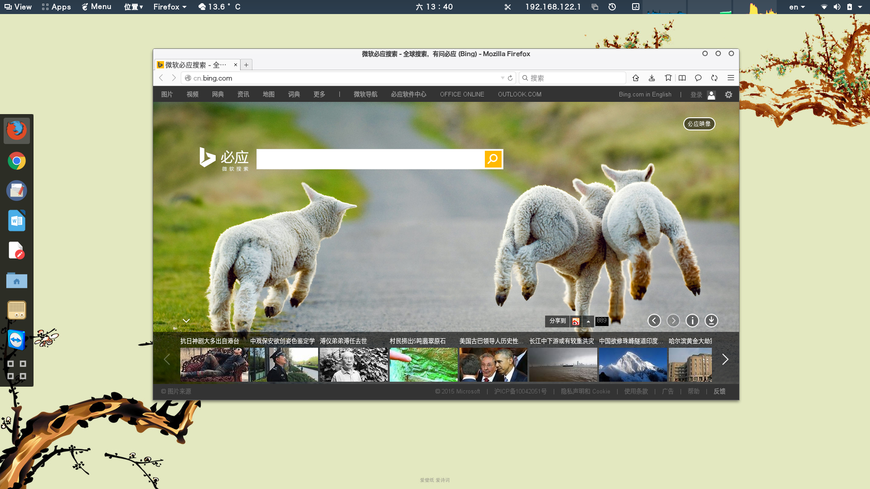Click the Firefox home button
The image size is (870, 489).
(x=636, y=78)
